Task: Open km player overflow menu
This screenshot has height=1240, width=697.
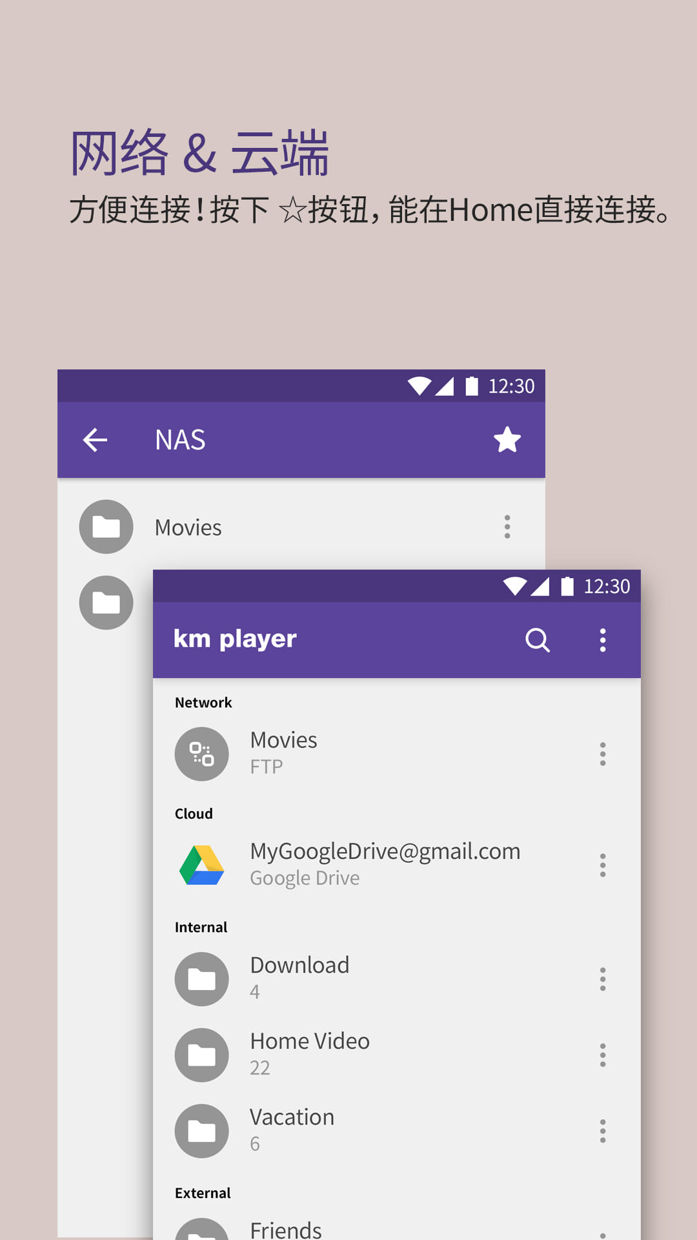Action: [x=603, y=640]
